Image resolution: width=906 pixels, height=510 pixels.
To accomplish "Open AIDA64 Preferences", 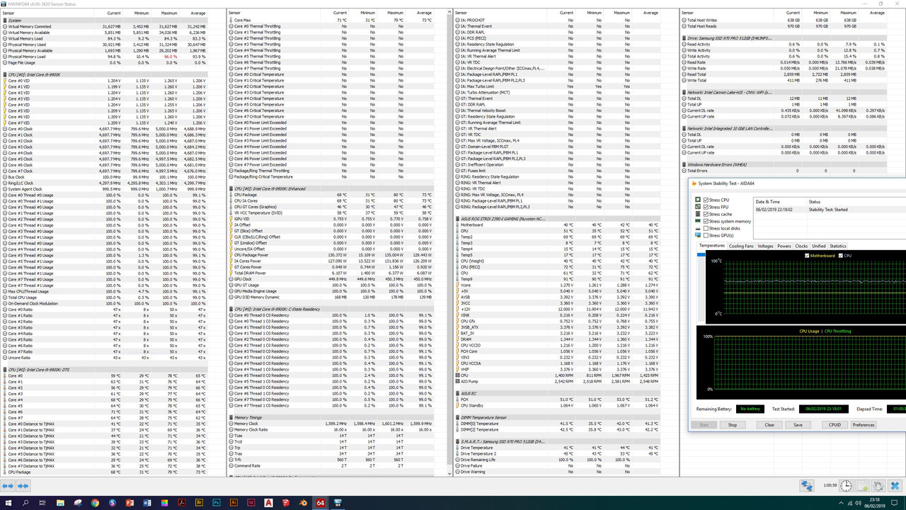I will click(x=864, y=425).
